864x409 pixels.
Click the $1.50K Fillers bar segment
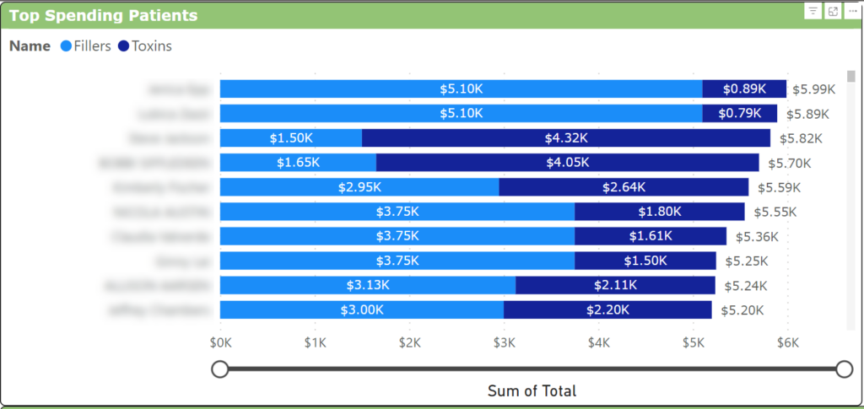(291, 138)
